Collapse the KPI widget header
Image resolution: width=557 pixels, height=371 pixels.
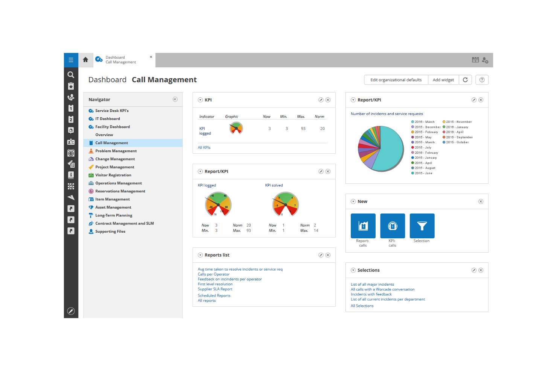click(200, 100)
